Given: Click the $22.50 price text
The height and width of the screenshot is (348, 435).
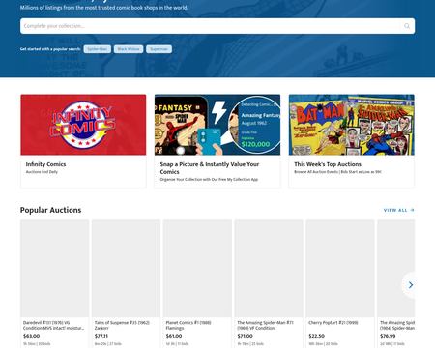Looking at the screenshot, I should [x=317, y=336].
